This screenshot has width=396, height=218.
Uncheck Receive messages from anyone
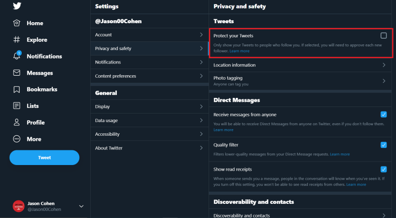(x=383, y=115)
